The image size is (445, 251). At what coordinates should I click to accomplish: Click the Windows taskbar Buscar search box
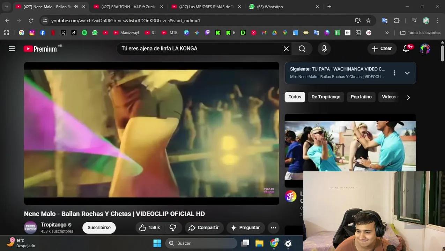tap(201, 243)
